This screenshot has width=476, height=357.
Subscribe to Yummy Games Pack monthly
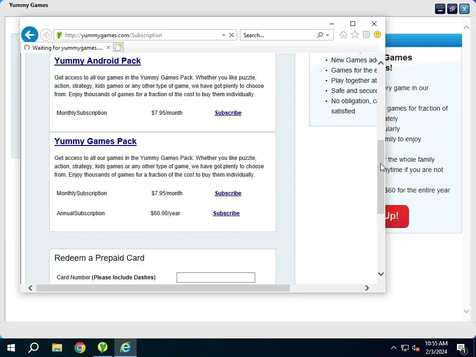(x=228, y=193)
